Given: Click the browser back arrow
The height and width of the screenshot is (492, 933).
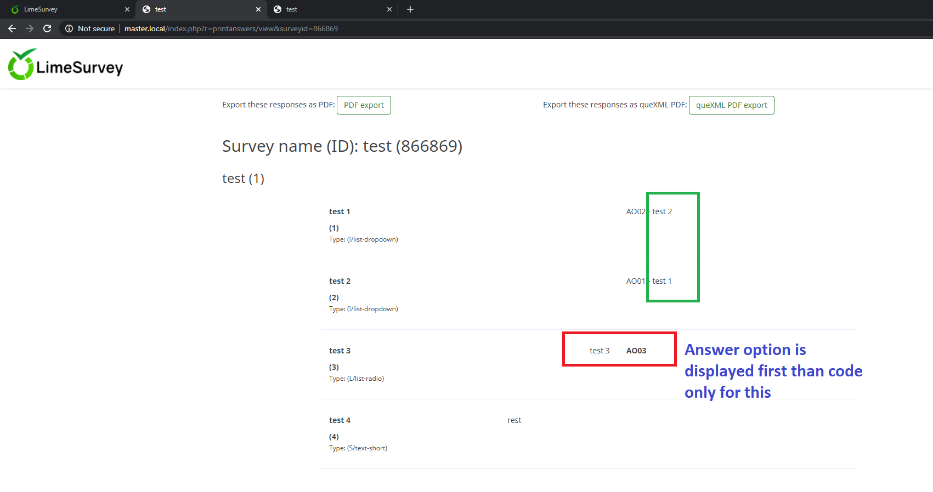Looking at the screenshot, I should click(12, 28).
